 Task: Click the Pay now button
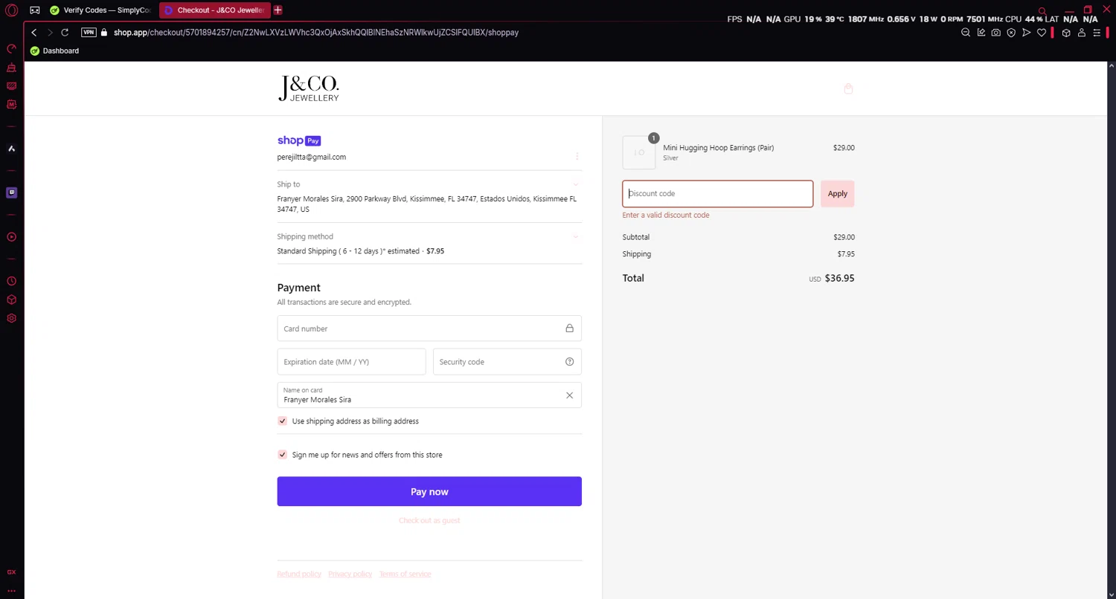coord(429,492)
